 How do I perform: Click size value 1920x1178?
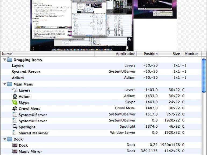170,145
